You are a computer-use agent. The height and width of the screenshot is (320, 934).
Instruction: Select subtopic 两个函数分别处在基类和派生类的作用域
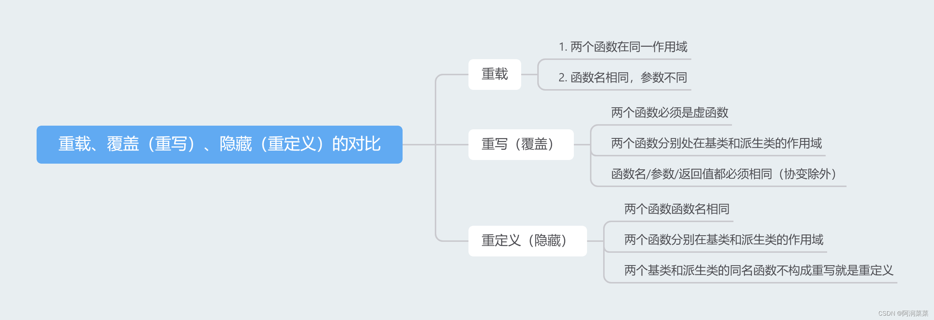[x=716, y=144]
